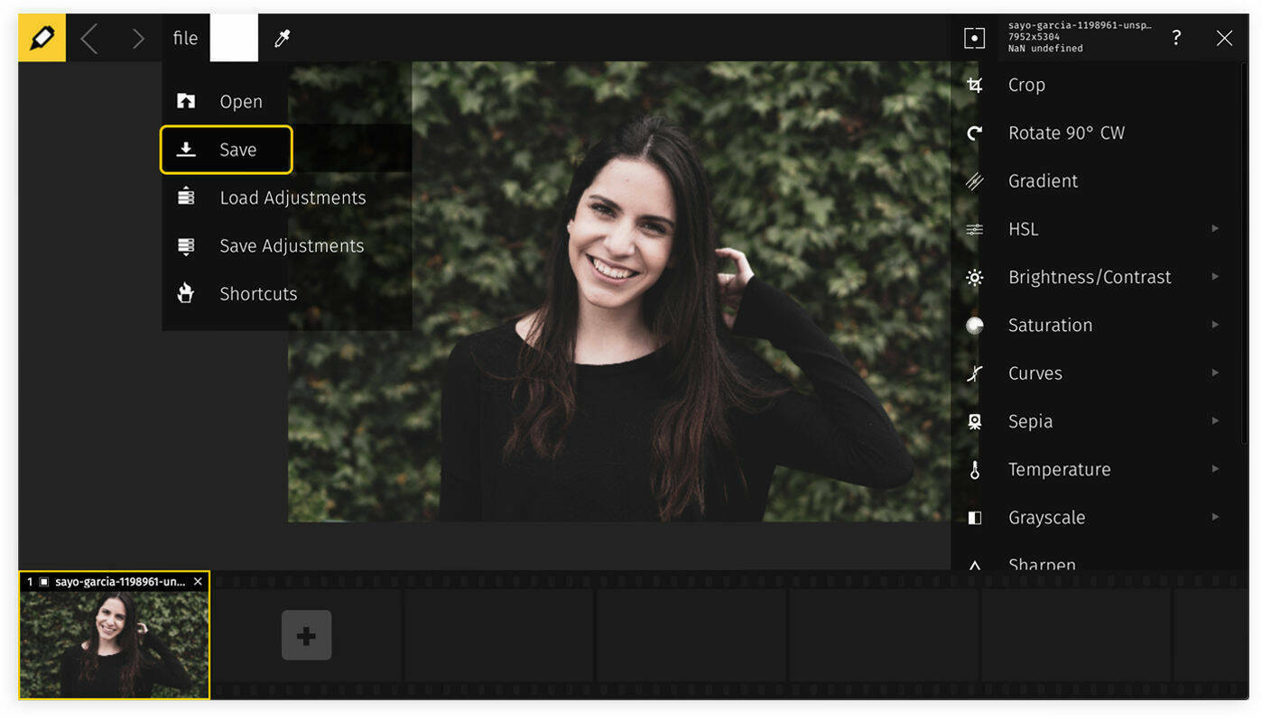Select the Temperature adjustment icon

click(975, 469)
